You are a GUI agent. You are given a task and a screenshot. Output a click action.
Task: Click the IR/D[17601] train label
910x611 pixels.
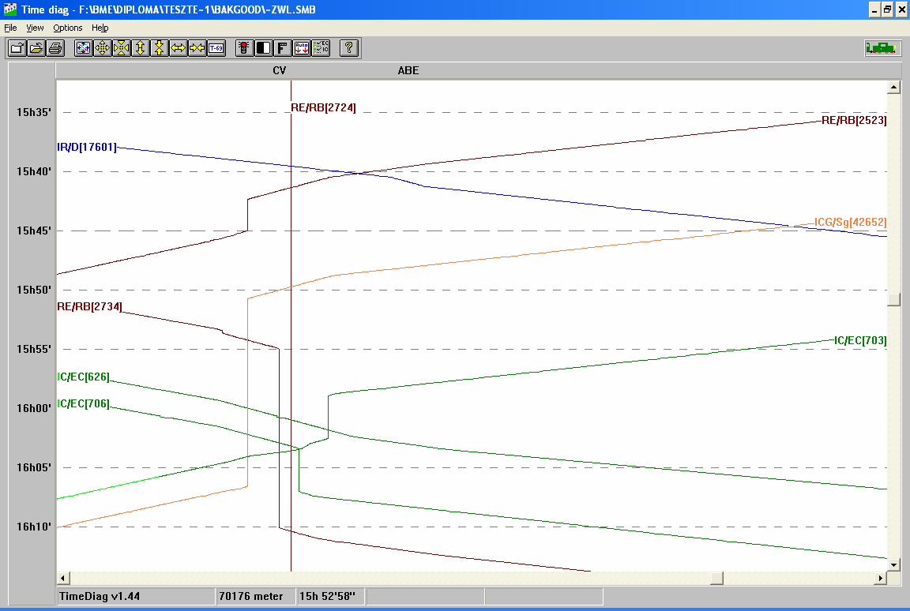(x=86, y=147)
